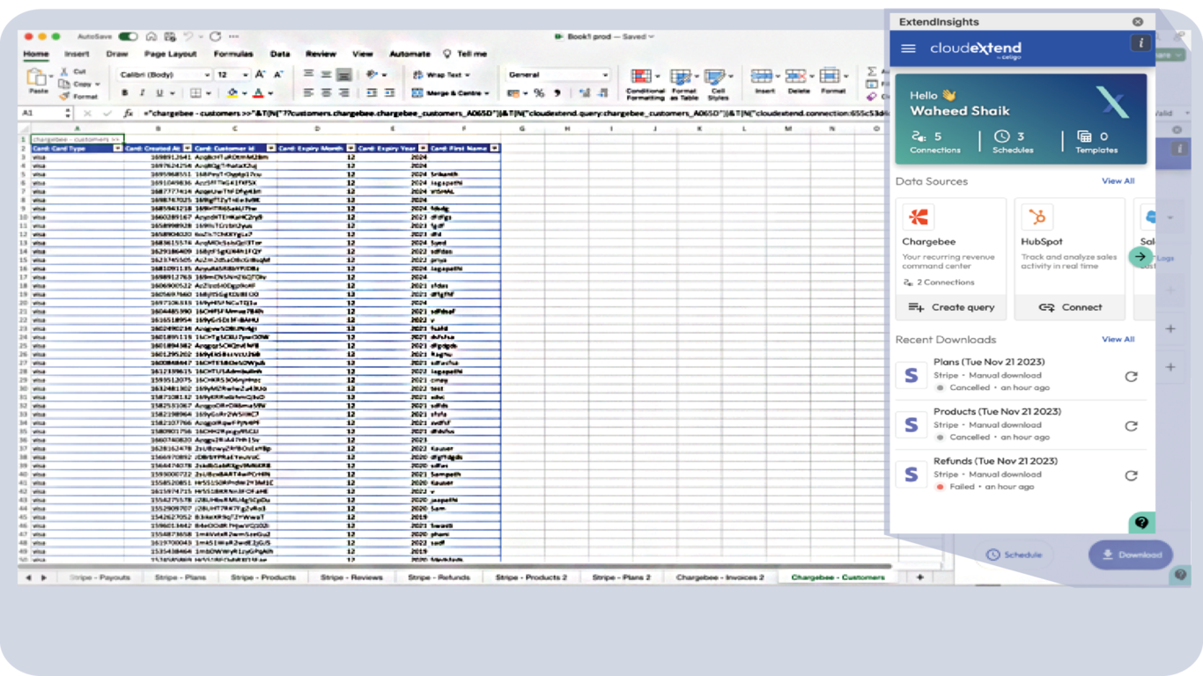Click the Download button
The width and height of the screenshot is (1203, 676).
tap(1131, 555)
